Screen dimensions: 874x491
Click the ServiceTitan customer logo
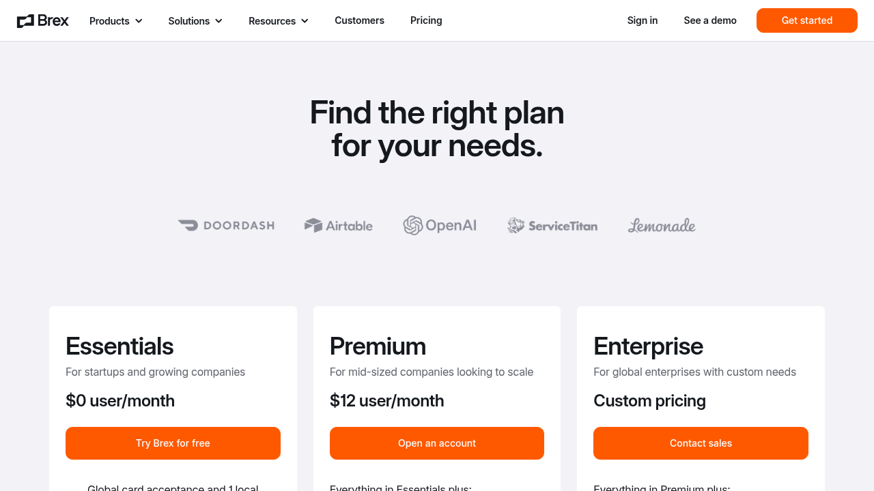pyautogui.click(x=552, y=225)
